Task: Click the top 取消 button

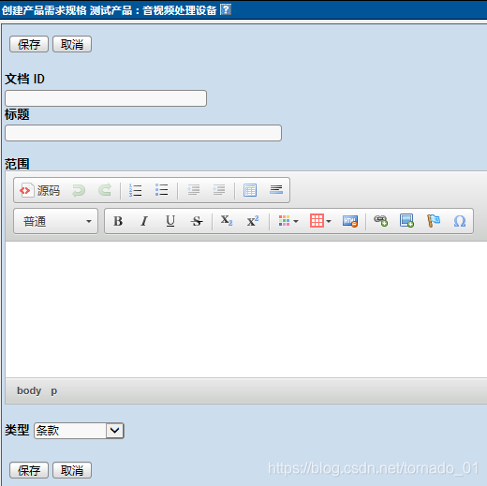Action: pos(72,44)
